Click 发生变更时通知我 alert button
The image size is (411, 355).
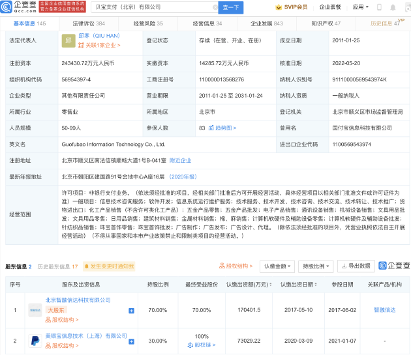(x=109, y=266)
